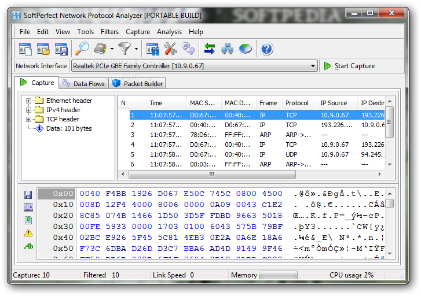Screen dimensions: 421x296
Task: Open the Help menu
Action: 196,32
